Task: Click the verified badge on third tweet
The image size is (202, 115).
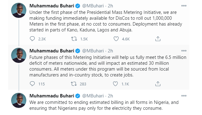Action: pyautogui.click(x=78, y=96)
